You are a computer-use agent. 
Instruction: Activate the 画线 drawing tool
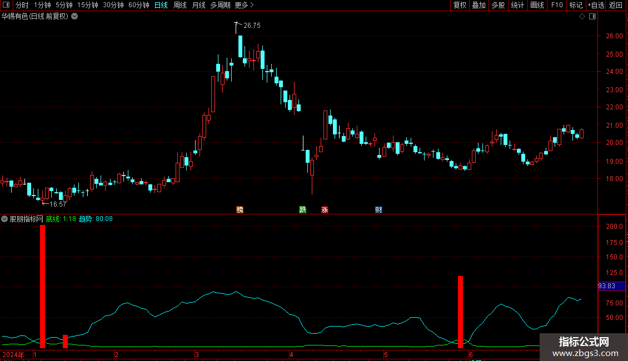(537, 5)
